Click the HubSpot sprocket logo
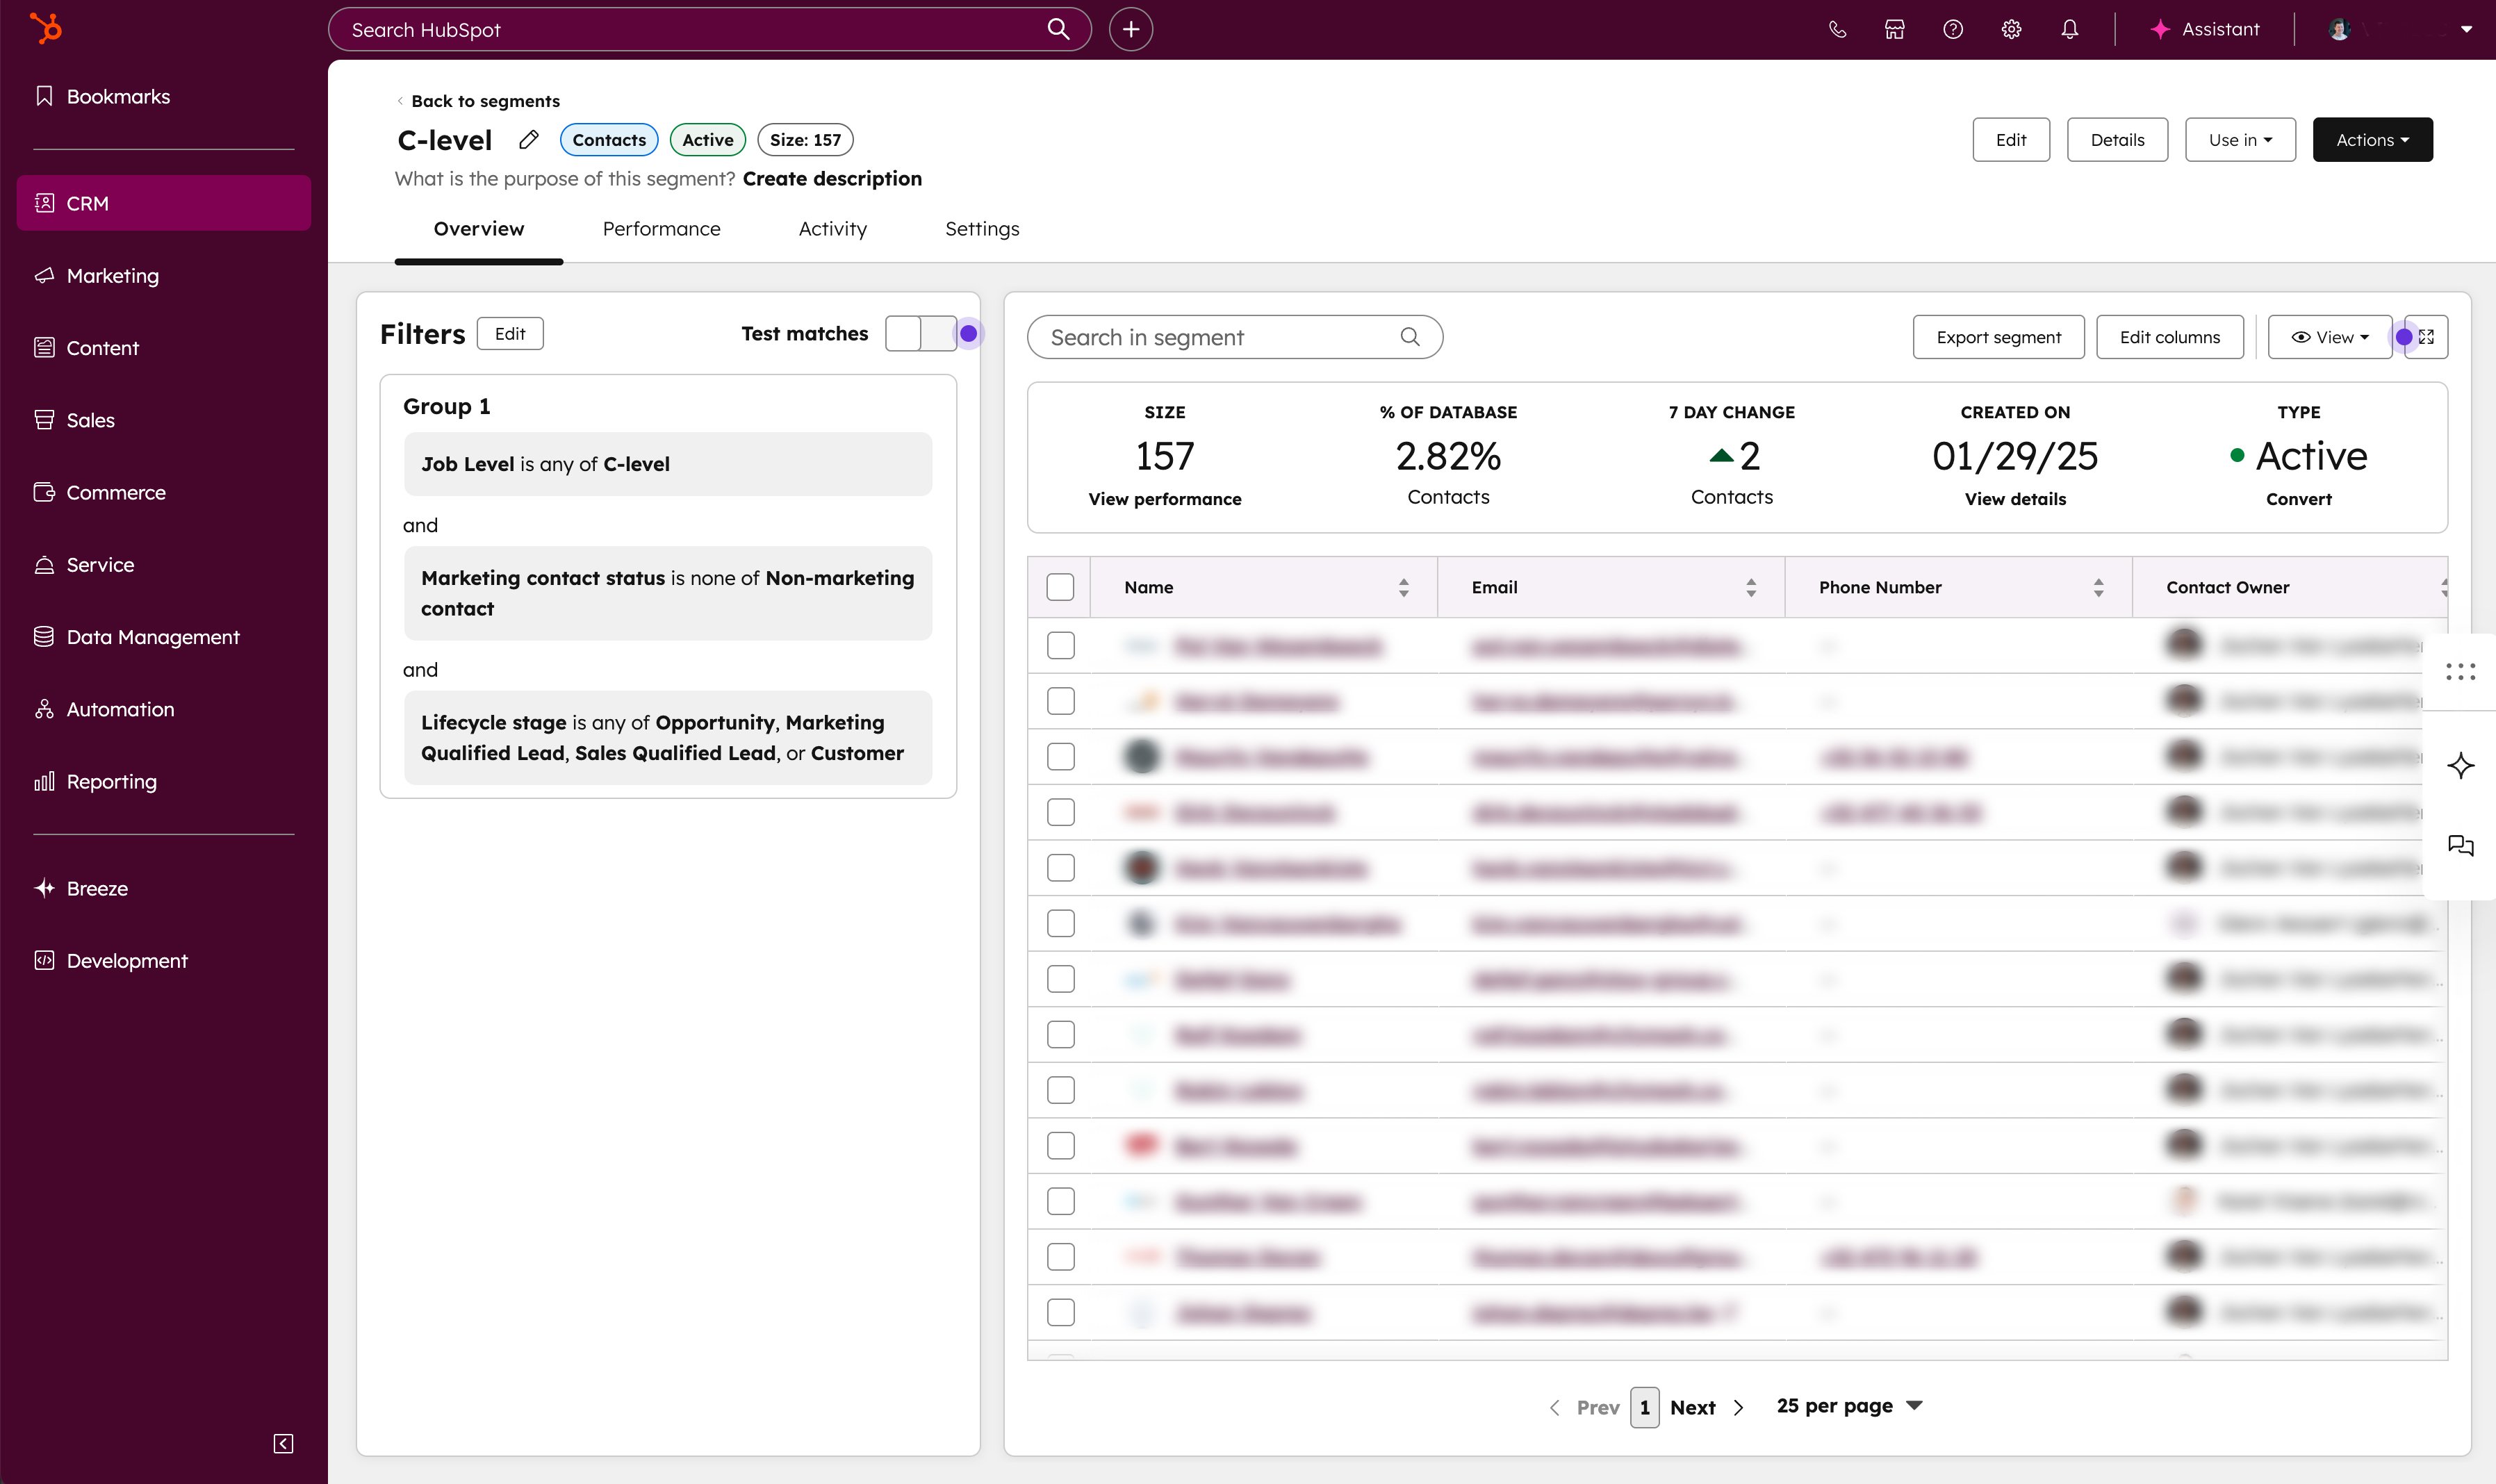 coord(45,28)
